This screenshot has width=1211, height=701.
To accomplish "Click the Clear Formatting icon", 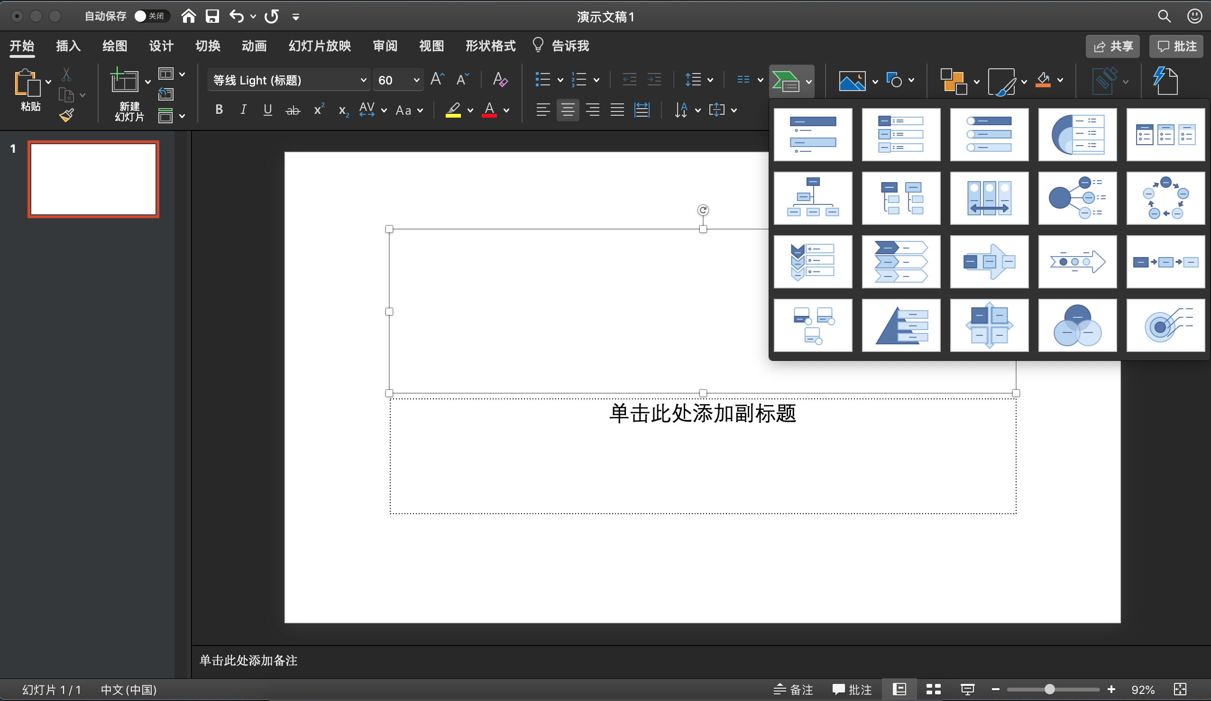I will point(500,79).
